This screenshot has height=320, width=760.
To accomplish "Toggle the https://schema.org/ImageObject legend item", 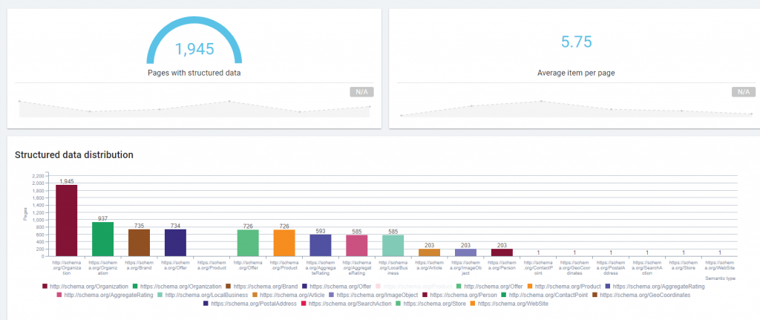I will (373, 295).
